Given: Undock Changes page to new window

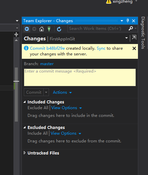Looking at the screenshot, I should (x=134, y=38).
